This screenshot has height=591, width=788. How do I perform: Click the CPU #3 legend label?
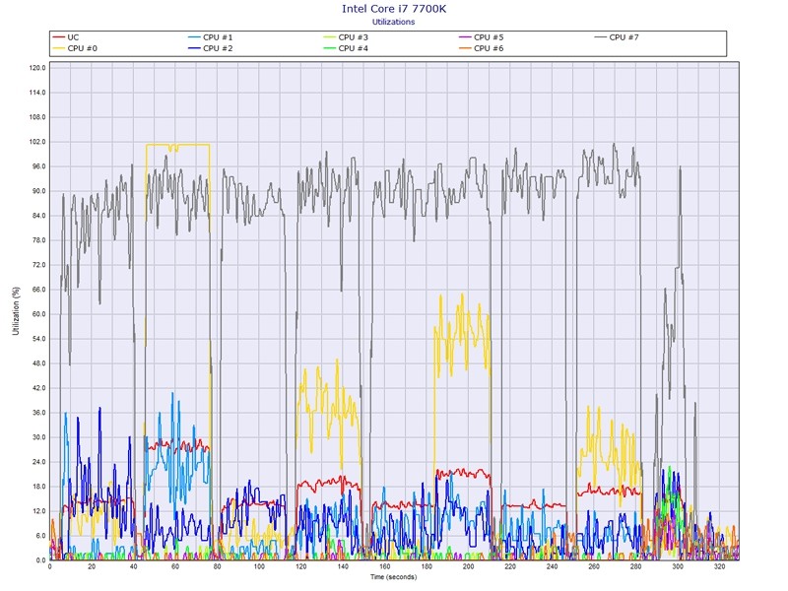(353, 37)
